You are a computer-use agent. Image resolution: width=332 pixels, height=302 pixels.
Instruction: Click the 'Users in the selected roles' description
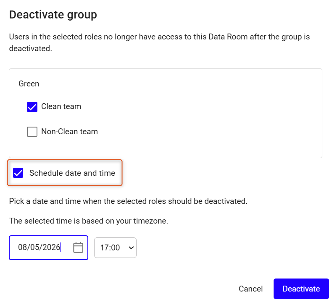pos(159,42)
